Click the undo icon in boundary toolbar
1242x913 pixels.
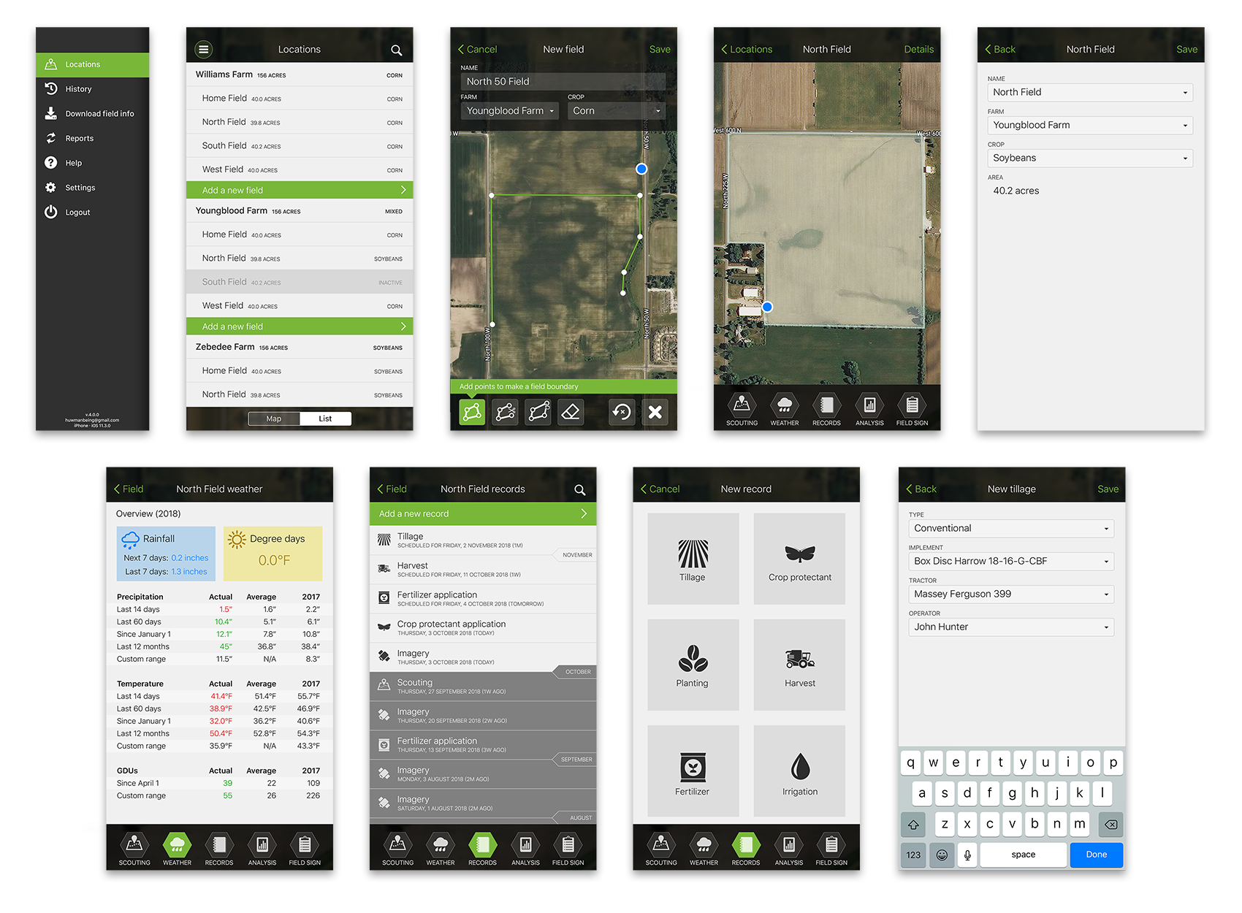pos(622,413)
